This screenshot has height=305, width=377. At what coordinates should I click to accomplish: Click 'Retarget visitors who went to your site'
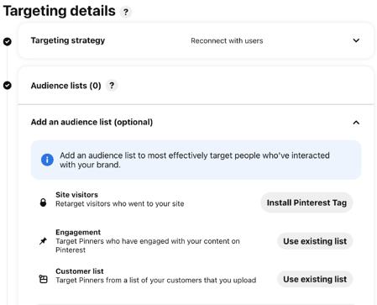pyautogui.click(x=120, y=203)
